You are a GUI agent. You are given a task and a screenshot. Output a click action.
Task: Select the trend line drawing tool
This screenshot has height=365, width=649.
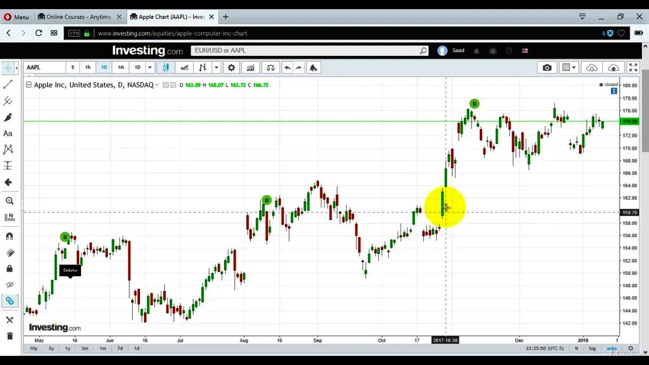[x=8, y=85]
